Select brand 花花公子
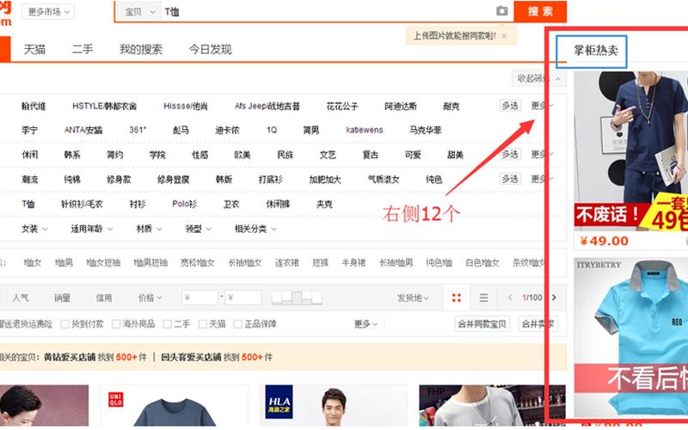The height and width of the screenshot is (430, 688). tap(342, 106)
